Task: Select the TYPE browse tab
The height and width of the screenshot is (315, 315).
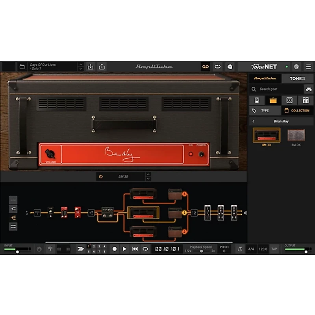Action: tap(265, 111)
